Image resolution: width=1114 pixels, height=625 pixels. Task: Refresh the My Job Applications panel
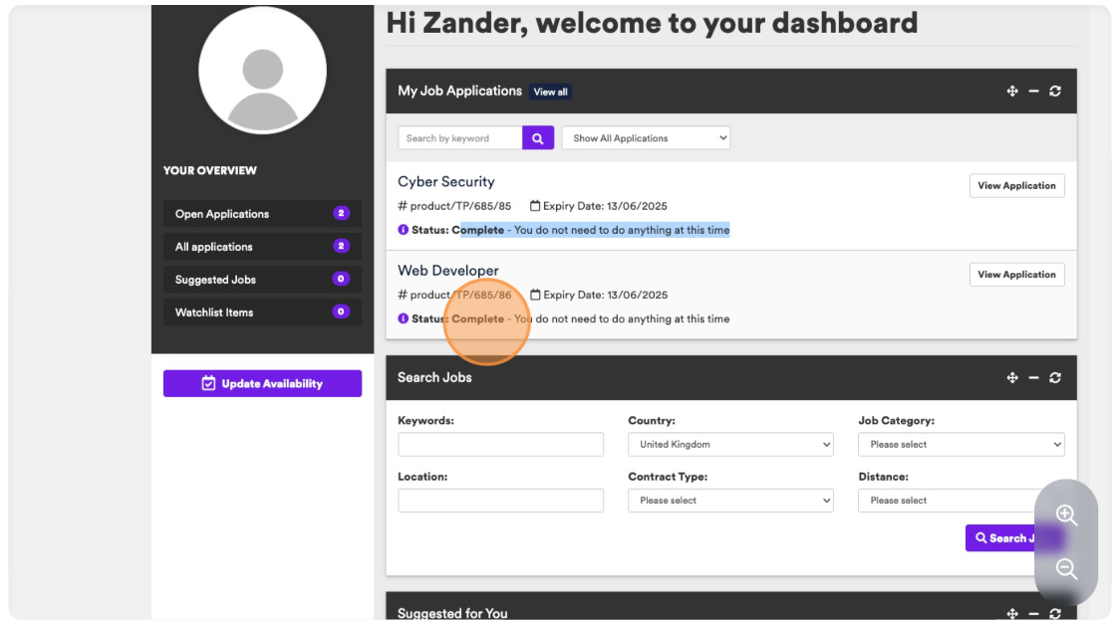click(x=1055, y=91)
